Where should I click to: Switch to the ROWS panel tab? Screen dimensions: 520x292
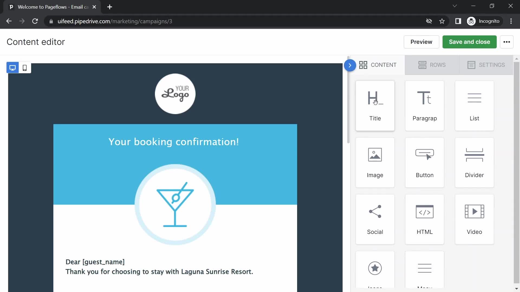pyautogui.click(x=431, y=65)
